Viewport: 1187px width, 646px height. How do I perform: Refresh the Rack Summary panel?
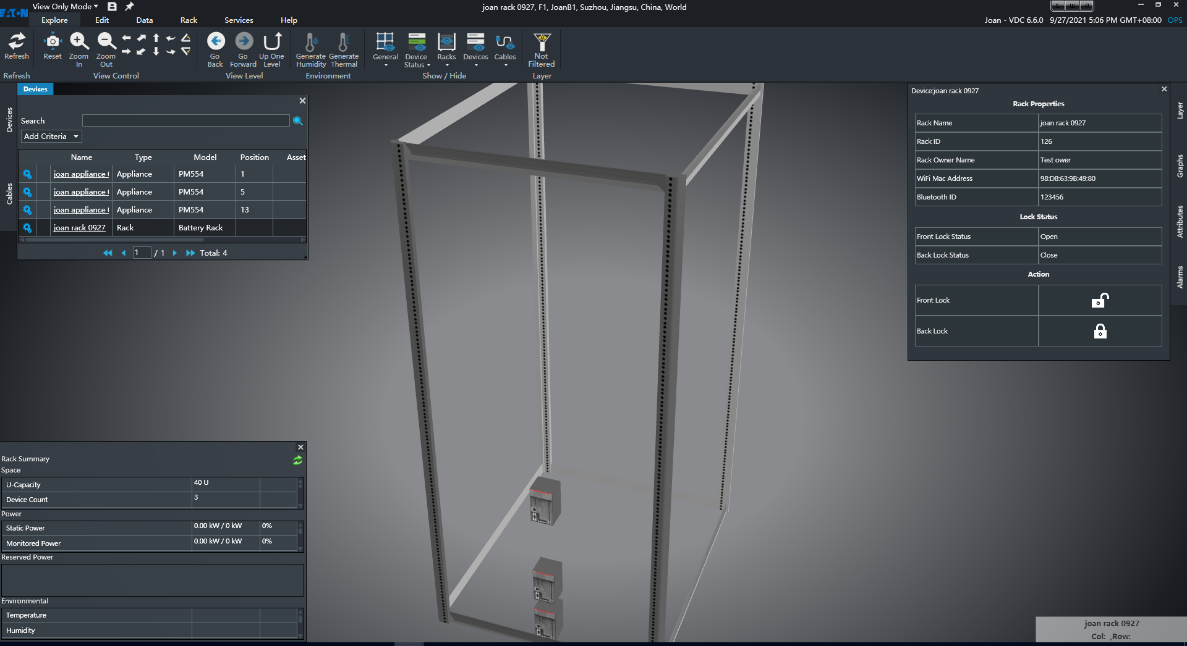click(x=297, y=460)
